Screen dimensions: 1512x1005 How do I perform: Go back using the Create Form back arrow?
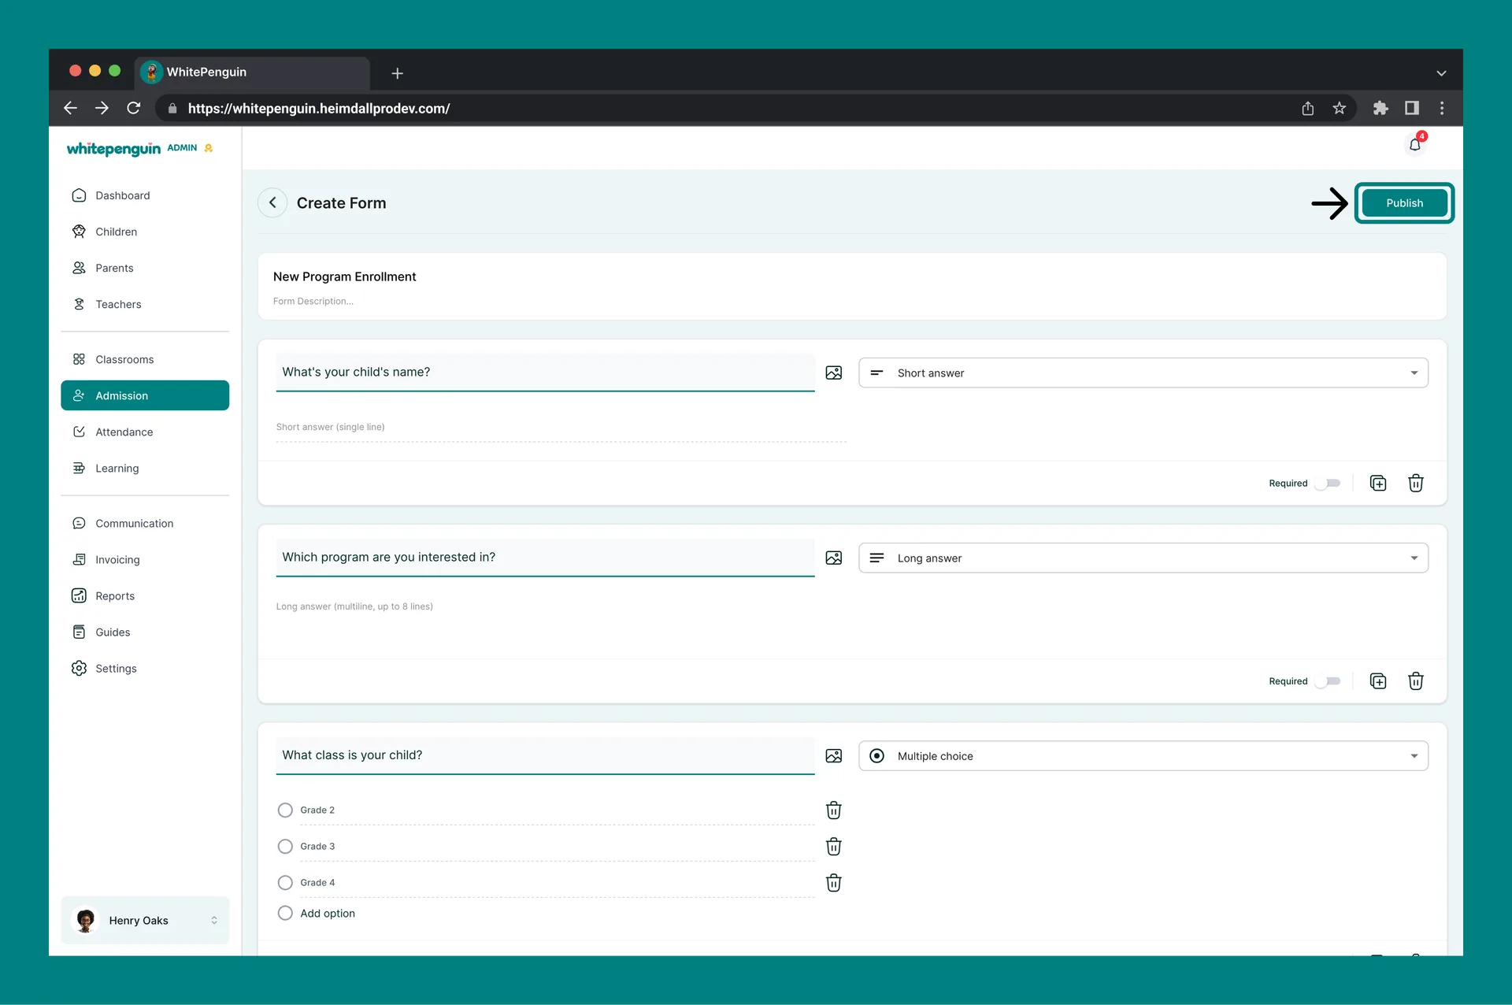tap(272, 202)
